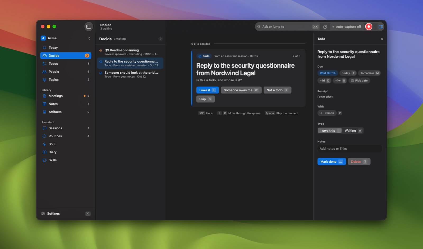423x249 pixels.
Task: Open Artifacts in the Library
Action: click(x=66, y=112)
